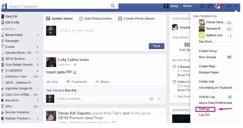
Task: Open Sekolah Bisnis 1 Mi... group in sidebar
Action: coord(19,53)
